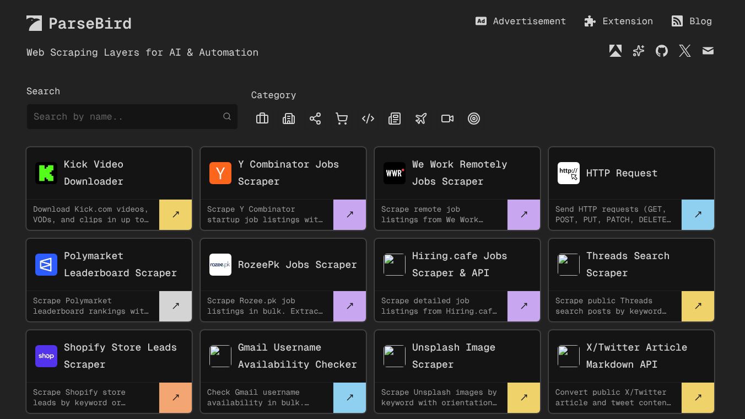
Task: Open Gmail Username Availability Checker arrow button
Action: (x=350, y=397)
